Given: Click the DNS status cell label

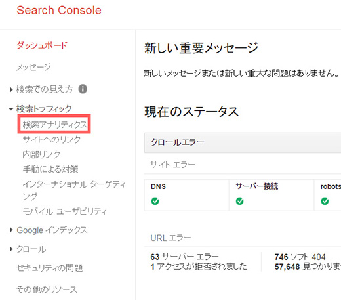Looking at the screenshot, I should tap(158, 186).
